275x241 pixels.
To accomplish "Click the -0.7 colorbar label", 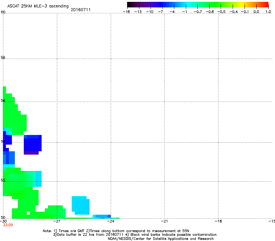I will (198, 12).
